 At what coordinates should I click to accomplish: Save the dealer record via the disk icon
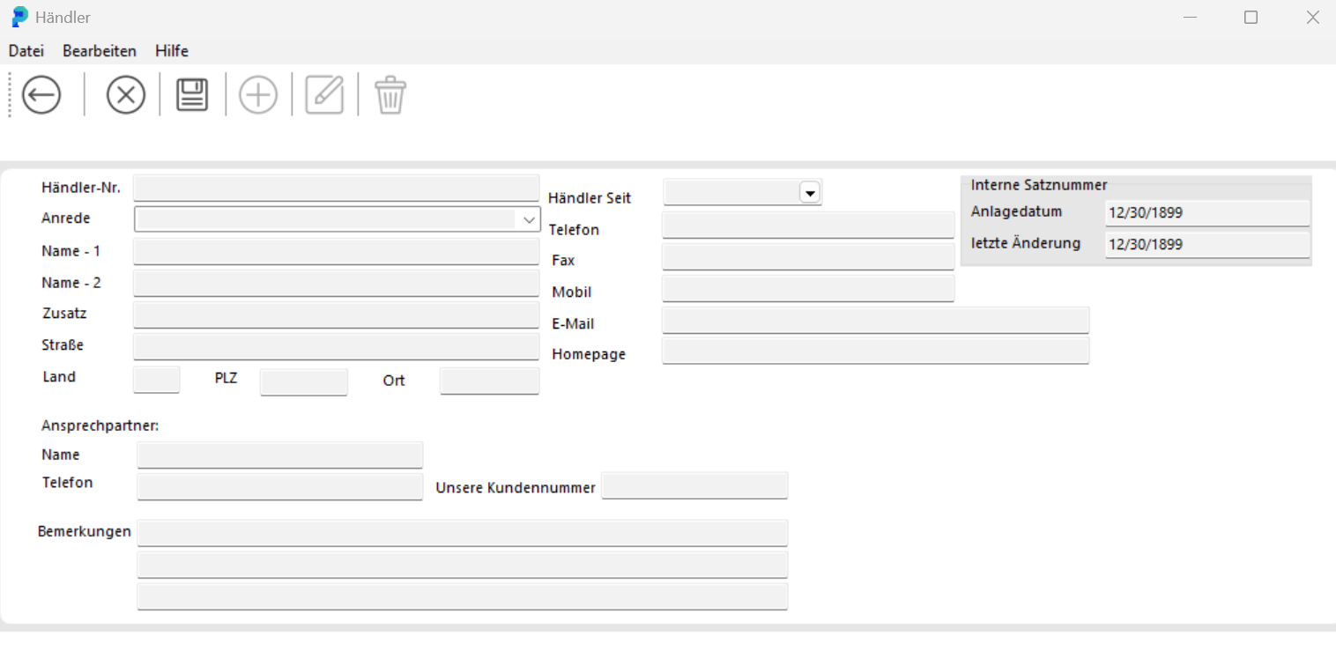191,94
